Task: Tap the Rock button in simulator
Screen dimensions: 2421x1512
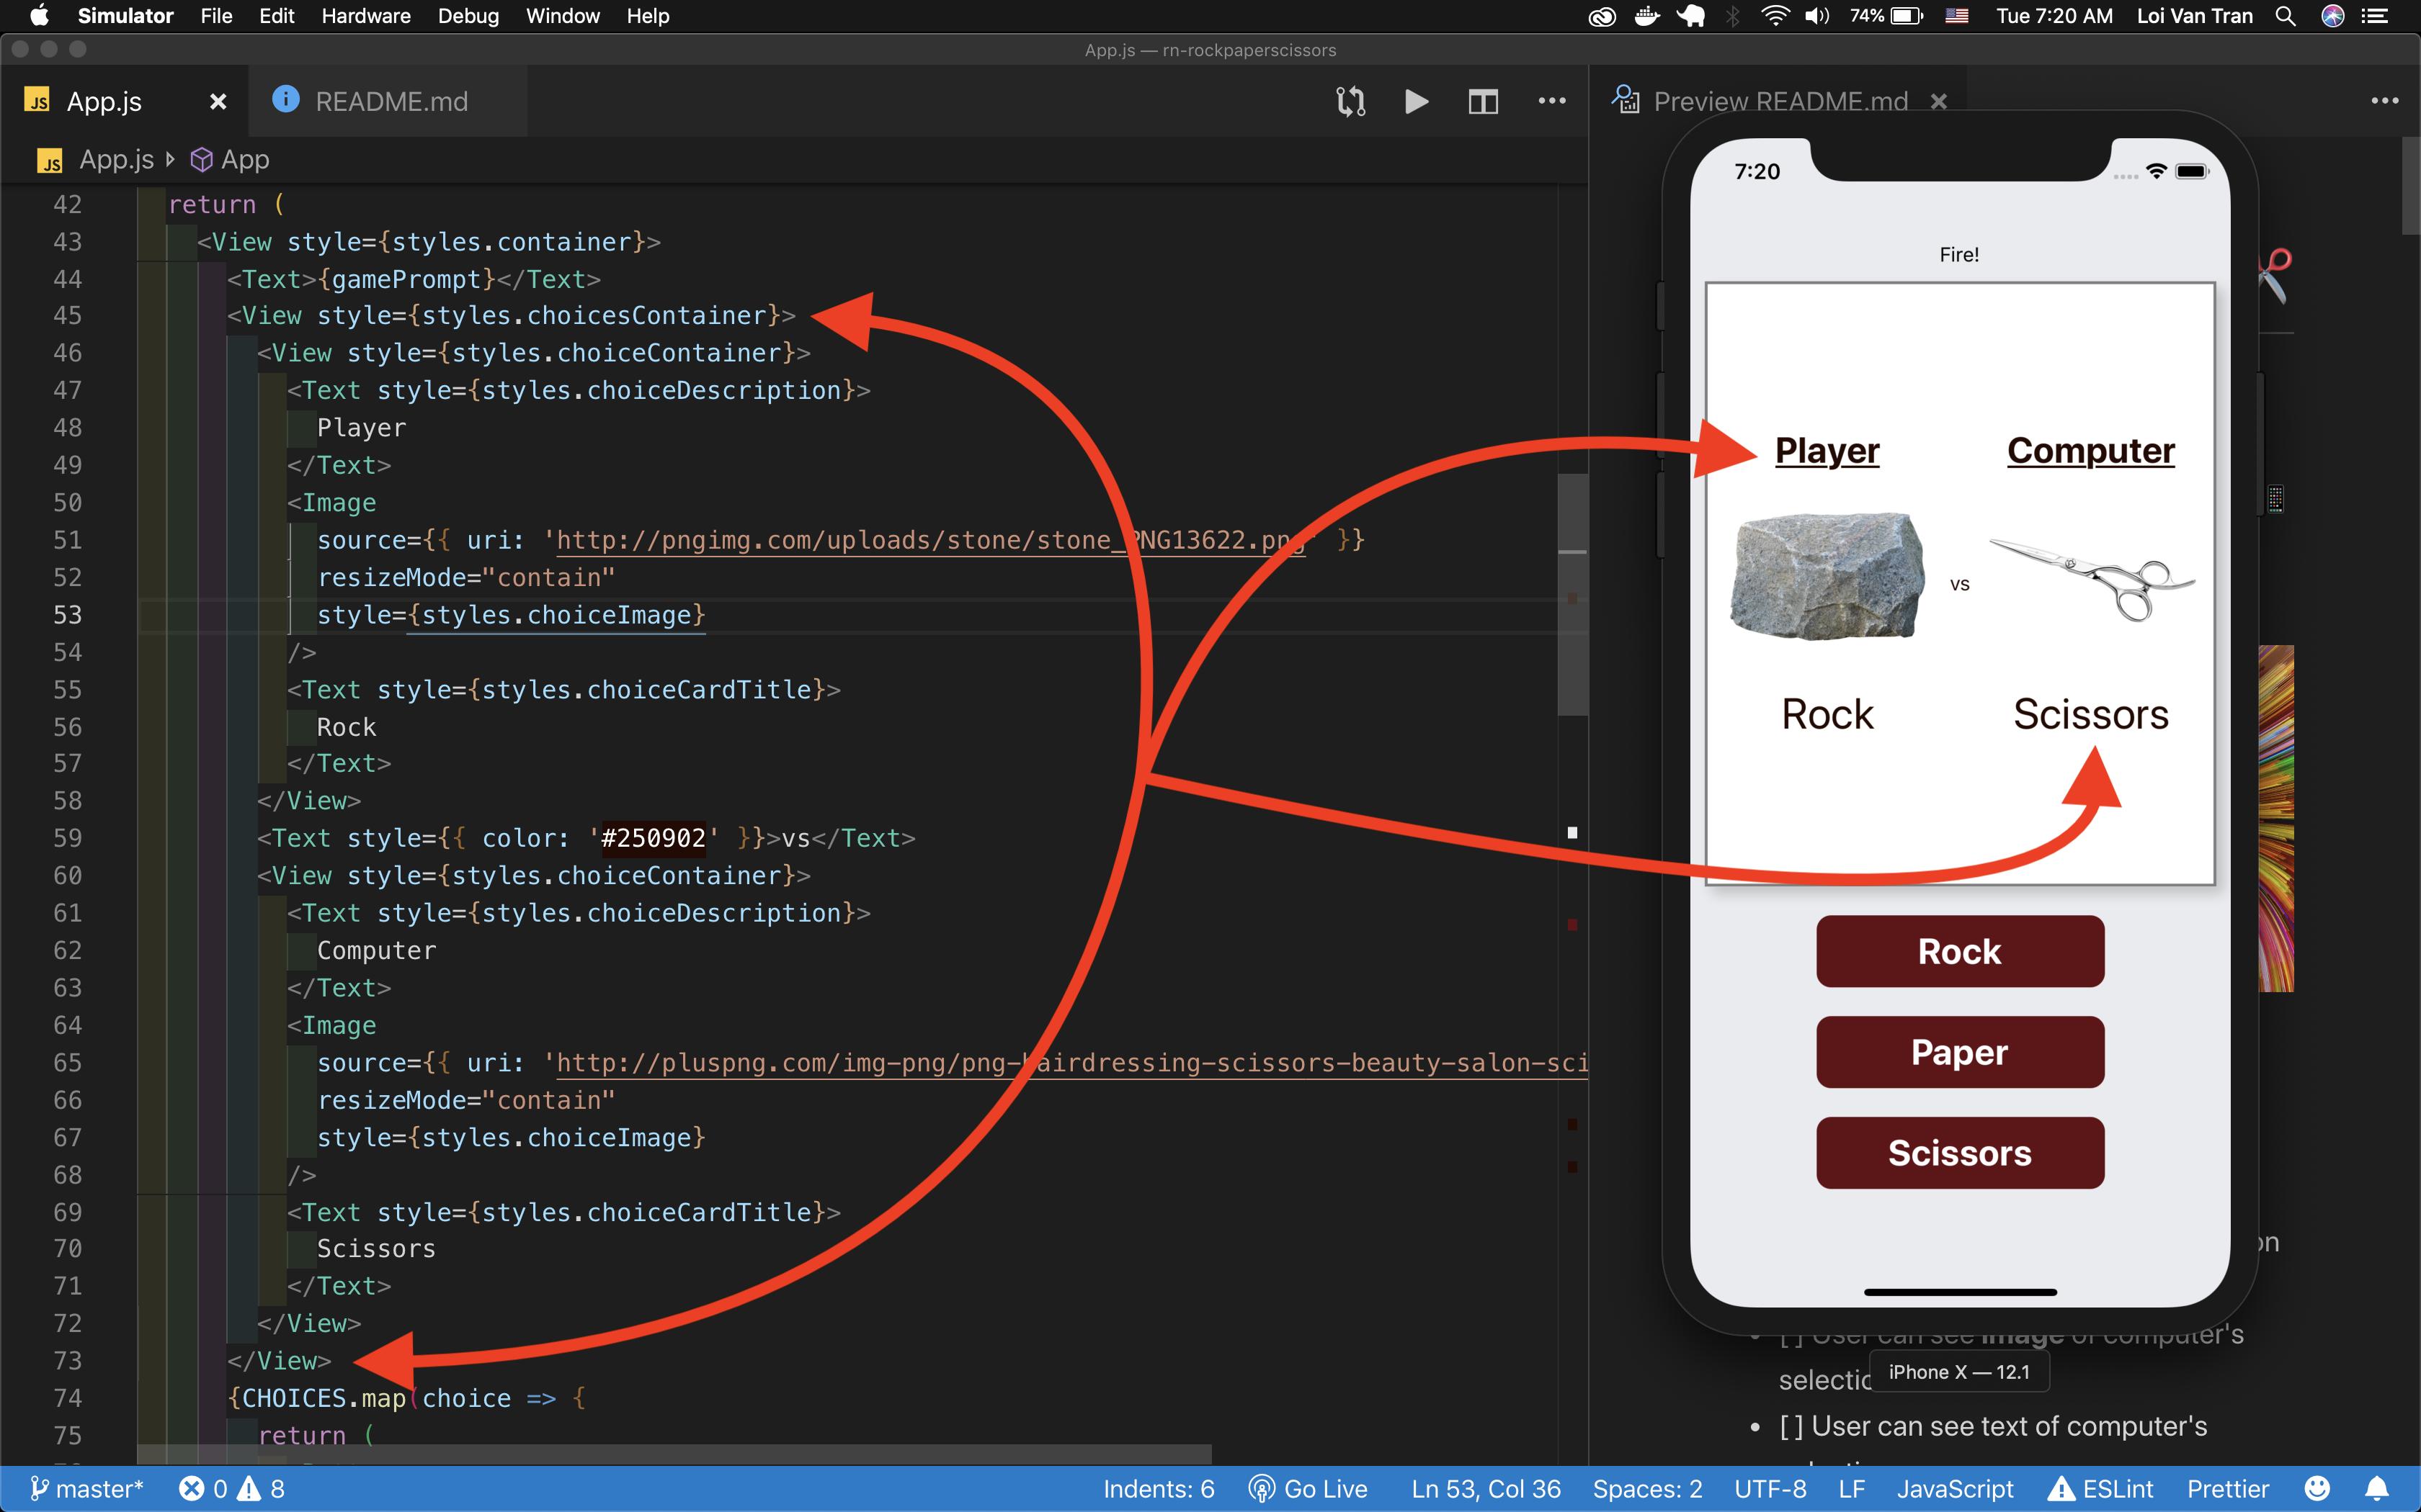Action: (1960, 951)
